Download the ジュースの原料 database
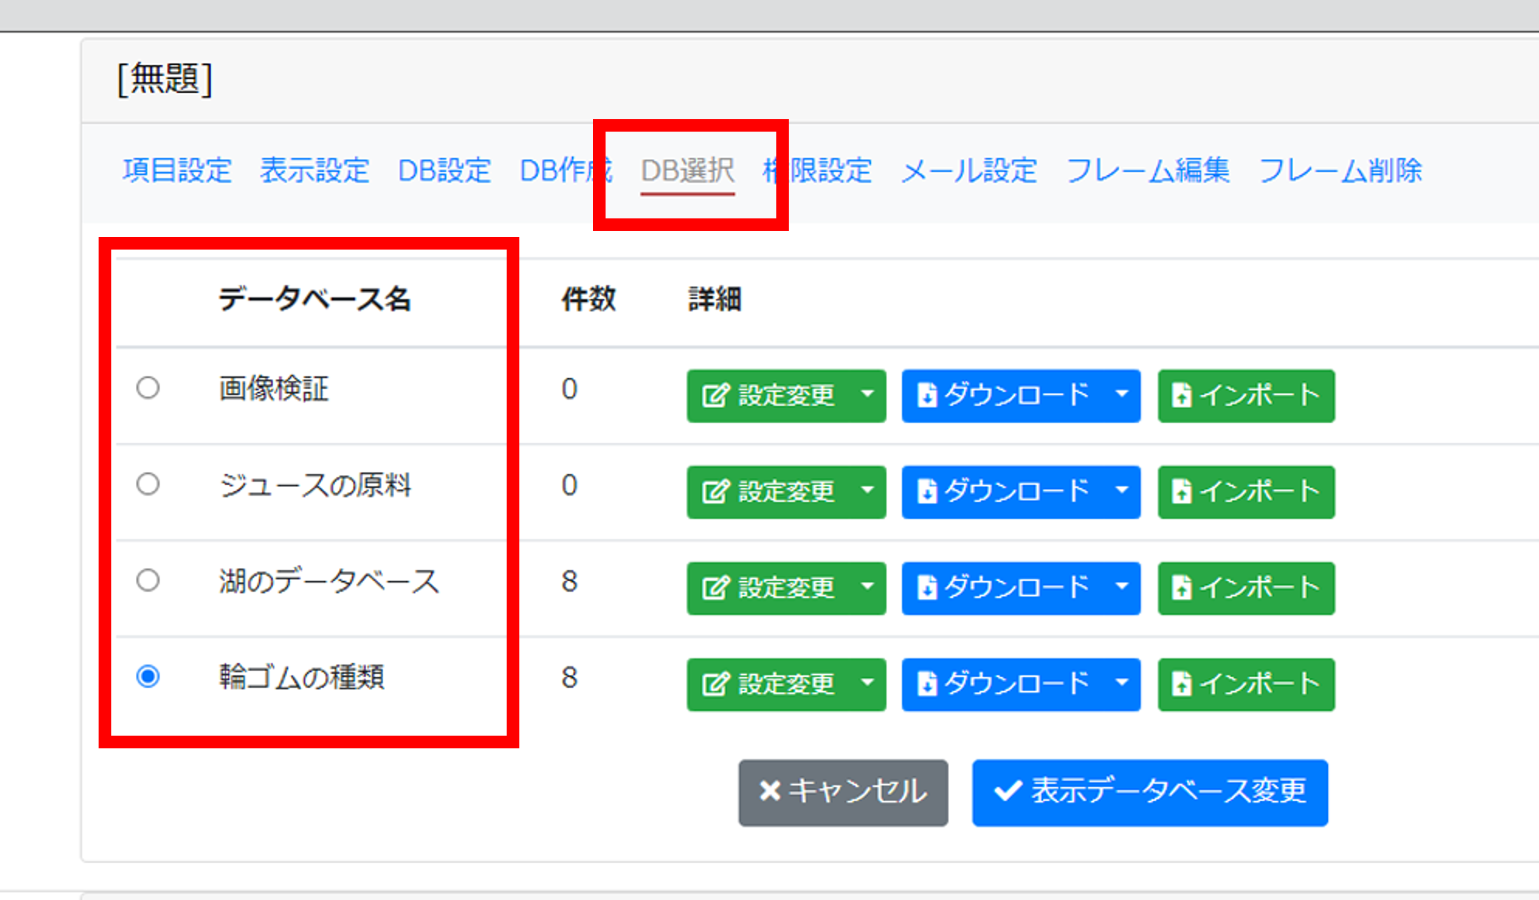This screenshot has width=1539, height=900. point(1004,492)
